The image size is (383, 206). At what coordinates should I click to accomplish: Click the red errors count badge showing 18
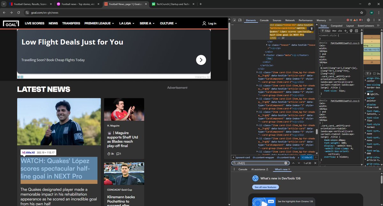point(349,20)
